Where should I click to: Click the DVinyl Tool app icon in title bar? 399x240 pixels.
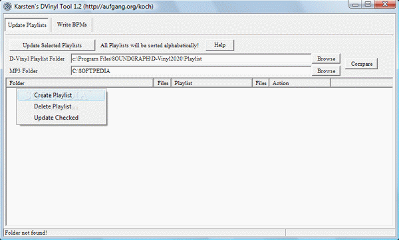pos(7,6)
